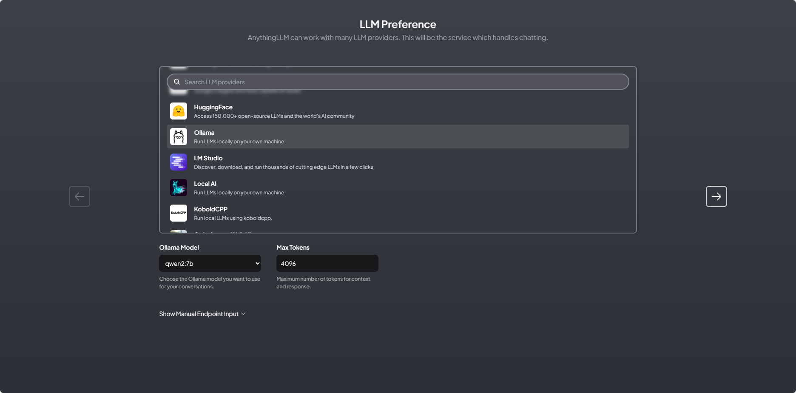The width and height of the screenshot is (796, 393).
Task: Click the chevron beside Manual Endpoint Input
Action: (244, 314)
